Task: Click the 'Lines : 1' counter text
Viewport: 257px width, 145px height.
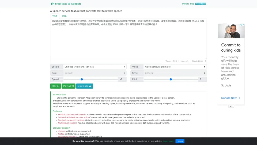Action: (x=184, y=61)
